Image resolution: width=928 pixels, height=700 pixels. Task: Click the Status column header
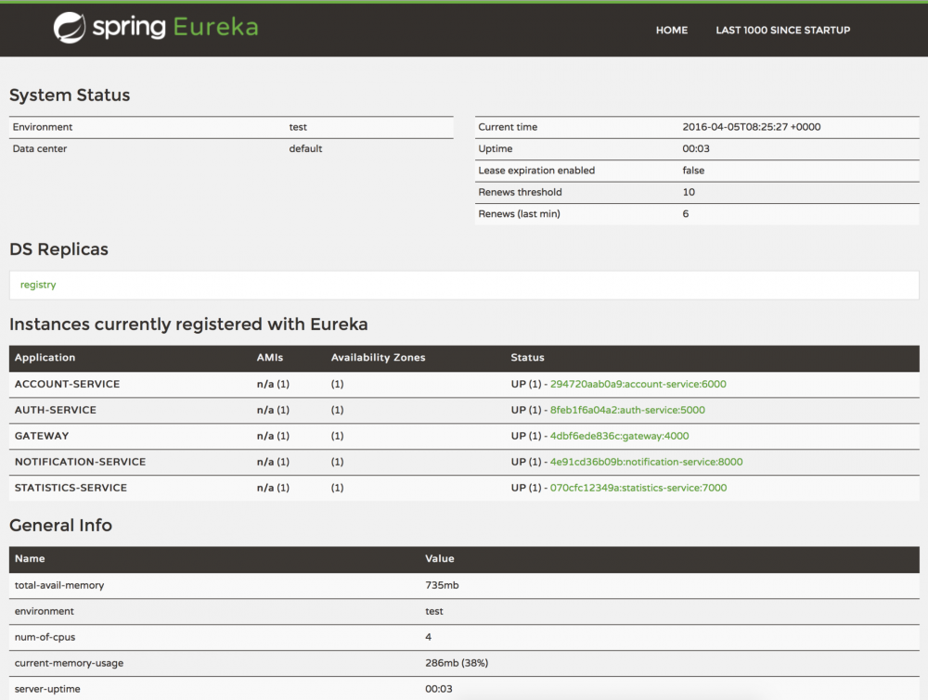pyautogui.click(x=527, y=357)
